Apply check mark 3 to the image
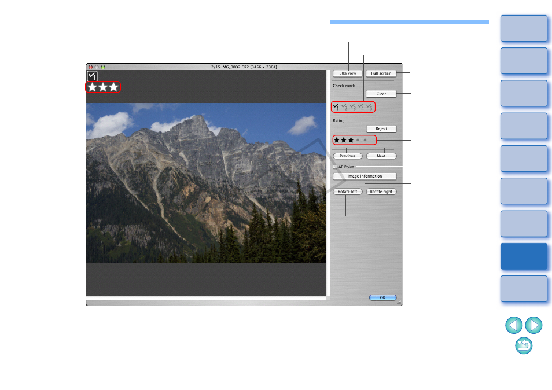 (x=353, y=106)
